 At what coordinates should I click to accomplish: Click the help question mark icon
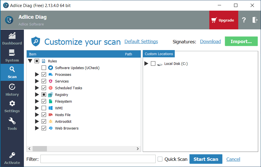click(x=244, y=20)
